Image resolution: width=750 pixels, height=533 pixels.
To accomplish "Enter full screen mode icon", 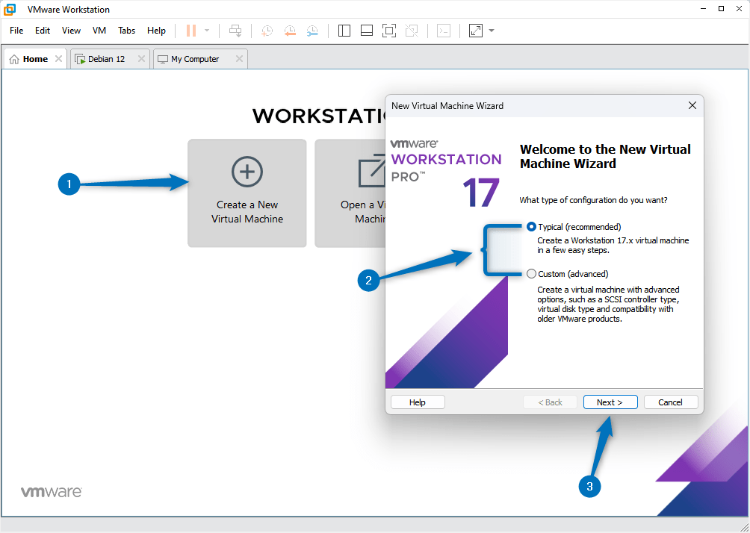I will coord(388,31).
